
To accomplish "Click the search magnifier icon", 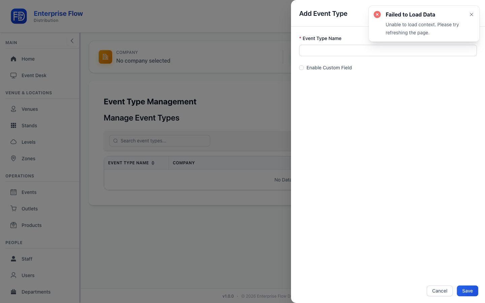I will point(116,141).
